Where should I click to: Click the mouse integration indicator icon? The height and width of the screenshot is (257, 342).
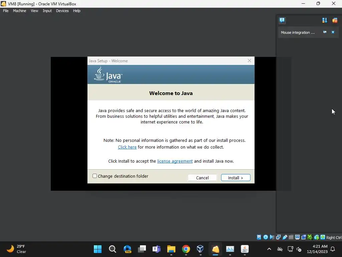(317, 237)
